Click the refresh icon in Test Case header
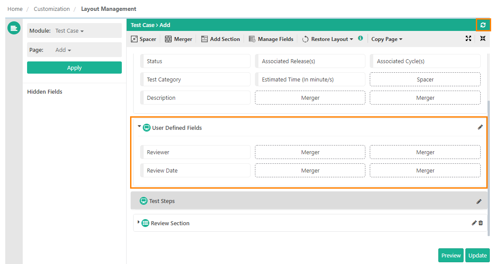The image size is (492, 264). click(x=483, y=25)
